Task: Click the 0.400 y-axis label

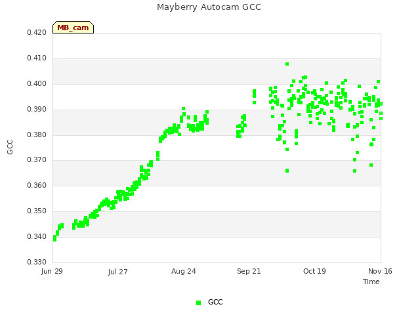Action: (37, 83)
